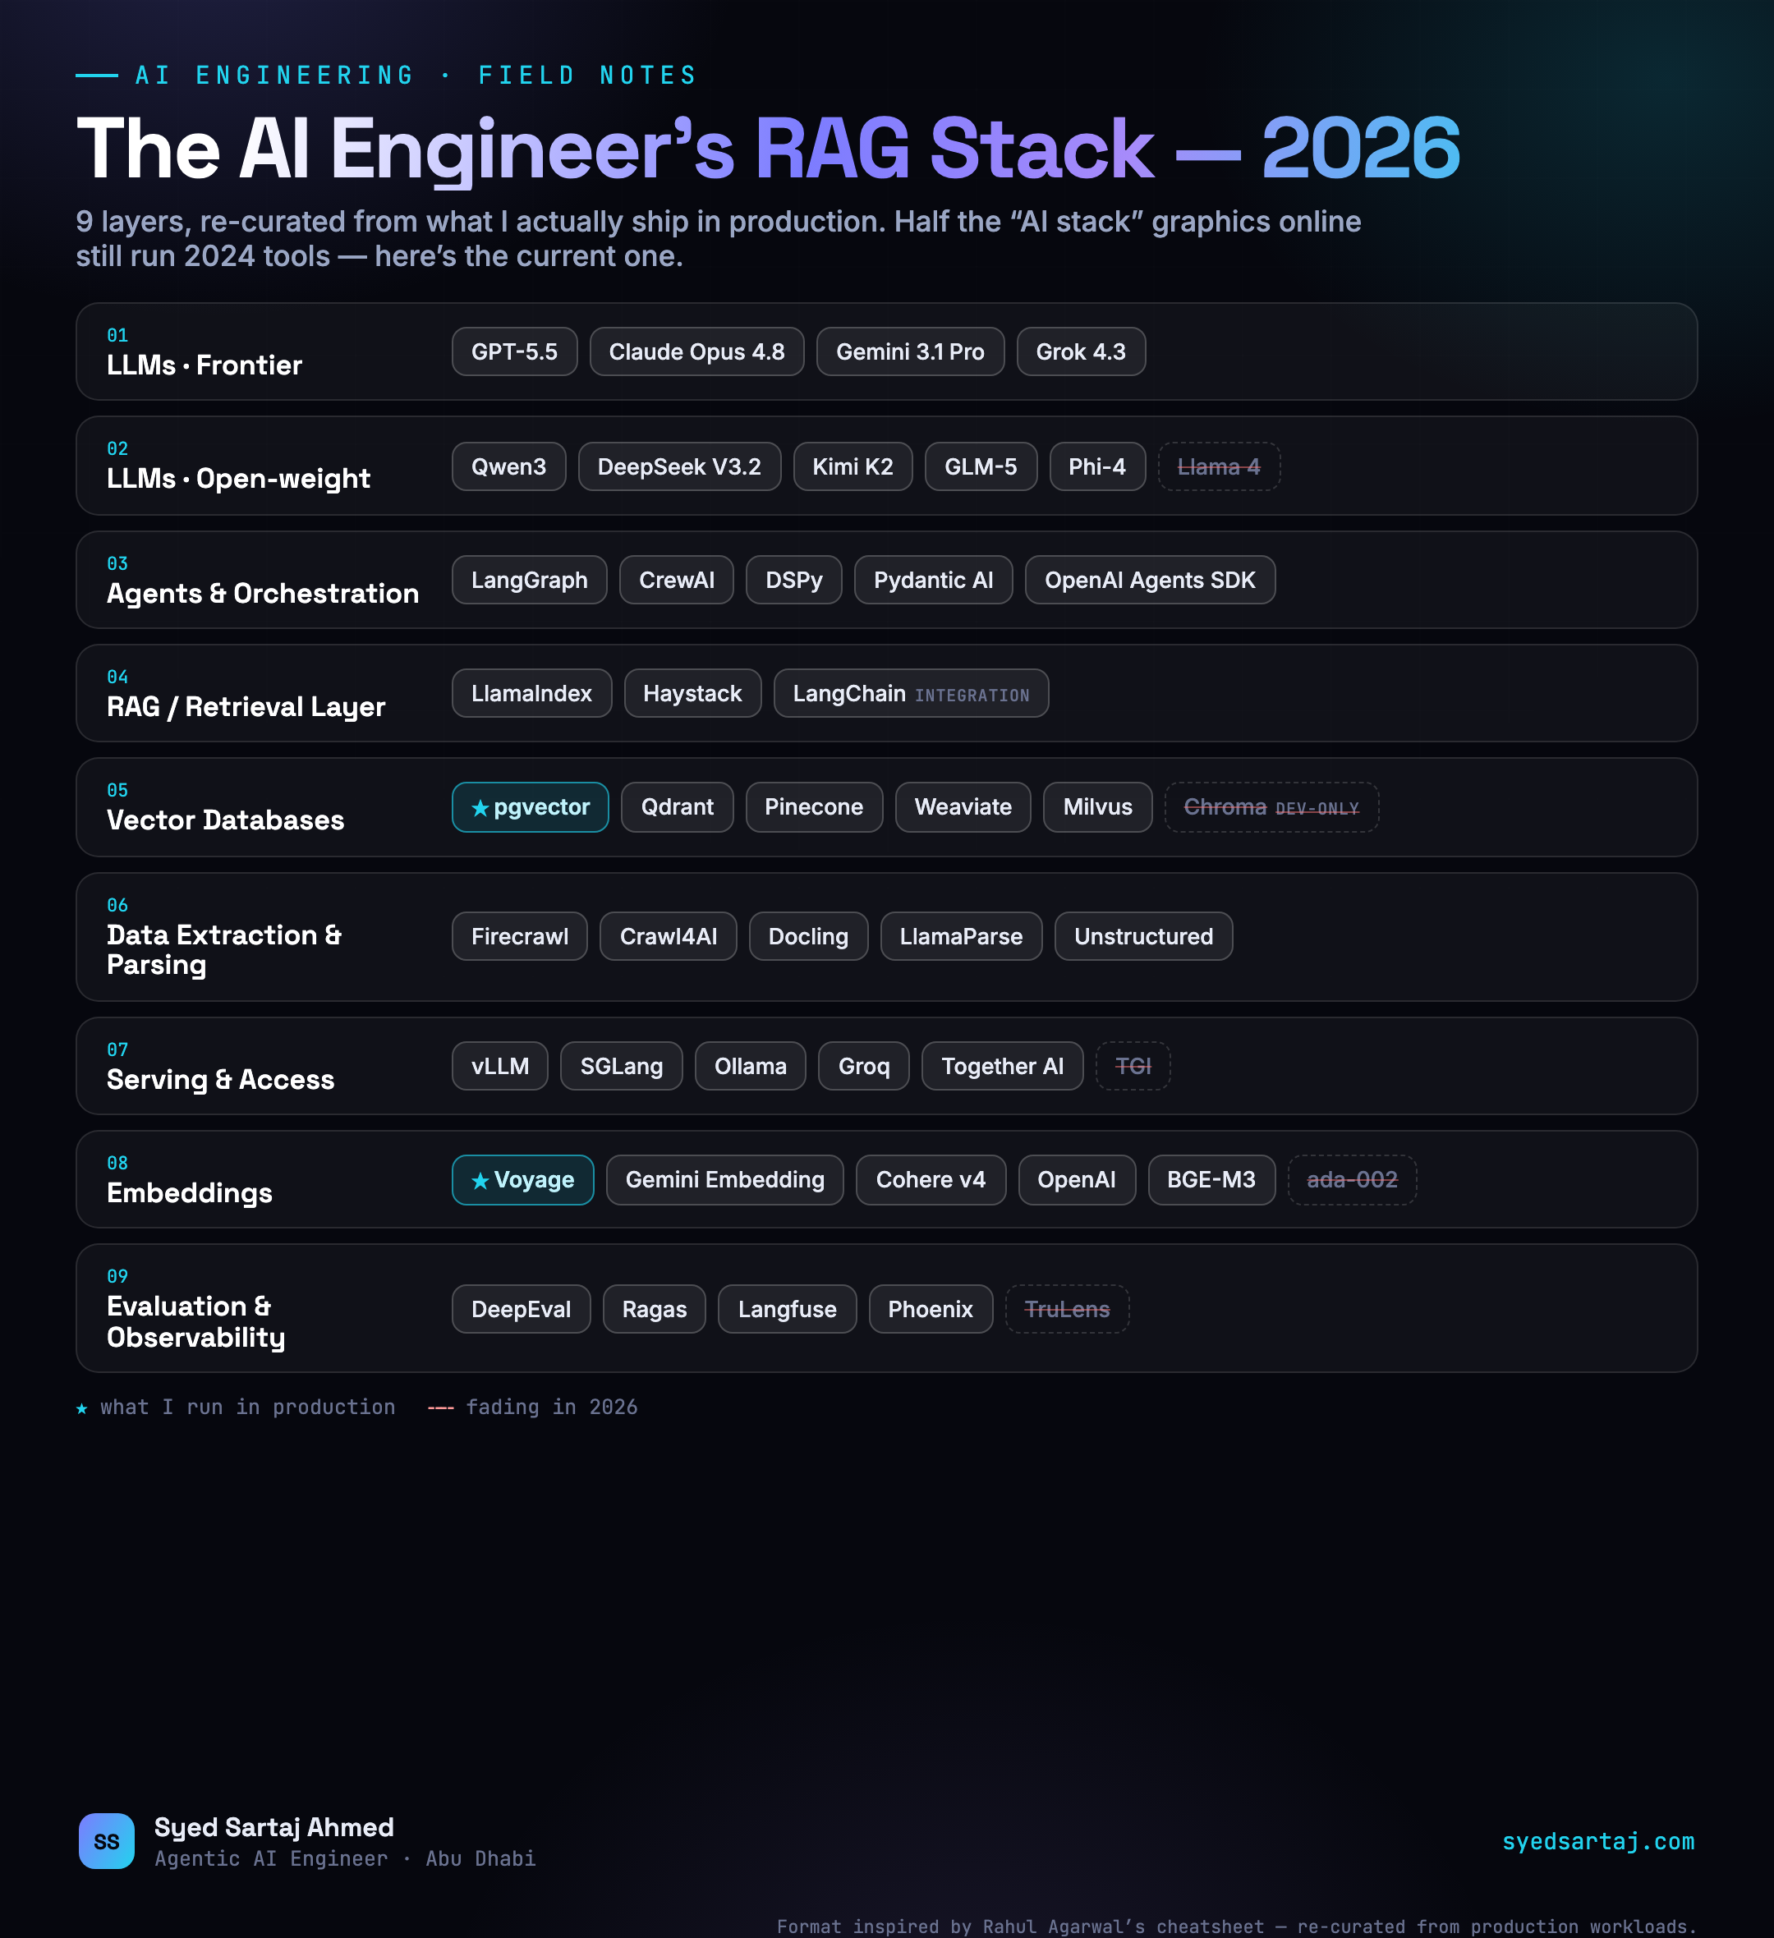Viewport: 1774px width, 1938px height.
Task: Choose the Grok 4.3 chip
Action: coord(1081,351)
